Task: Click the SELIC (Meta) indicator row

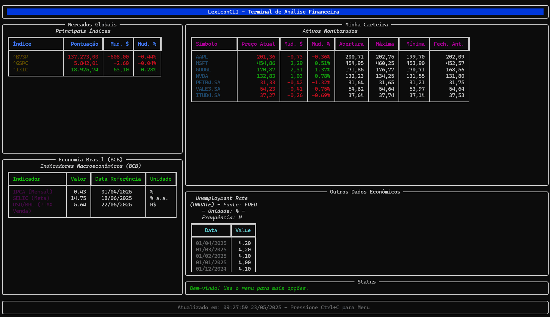Action: 31,198
